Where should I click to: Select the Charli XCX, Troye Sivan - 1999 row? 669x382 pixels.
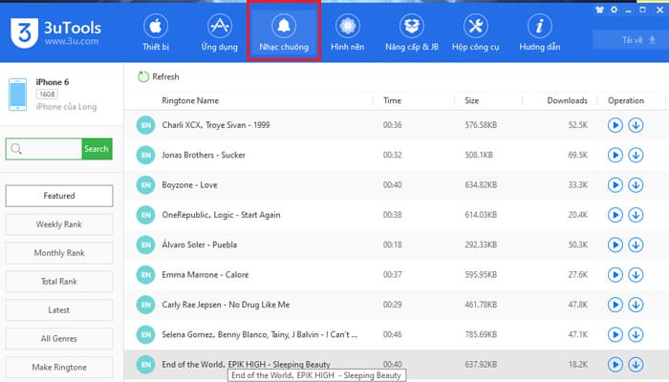[x=397, y=125]
